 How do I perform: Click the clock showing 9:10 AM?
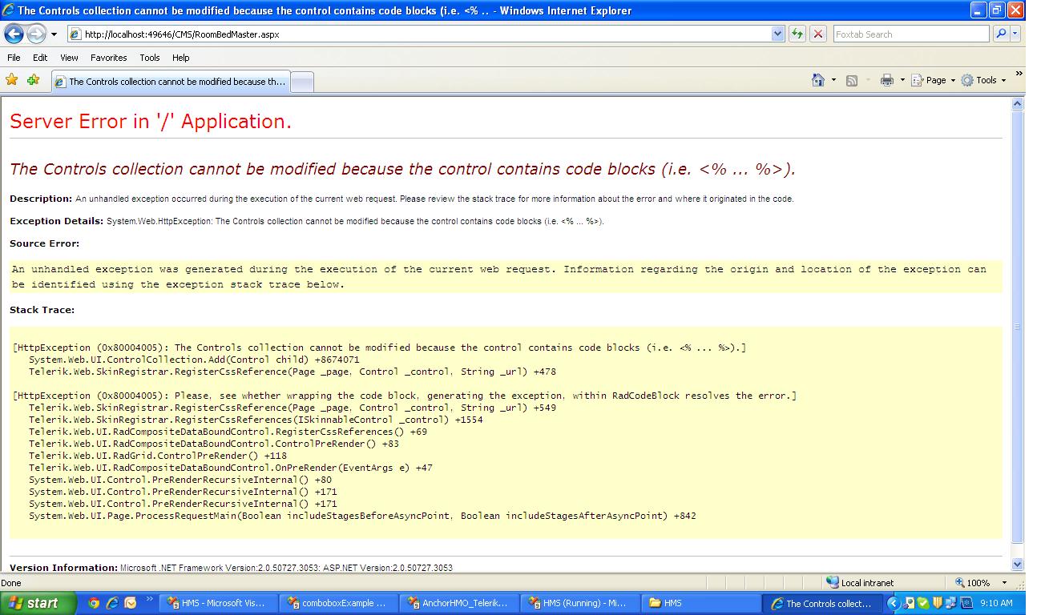[x=996, y=604]
